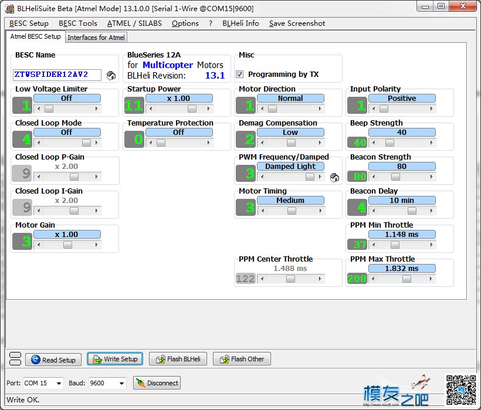Open the ? help menu
Image resolution: width=481 pixels, height=410 pixels.
click(x=211, y=23)
